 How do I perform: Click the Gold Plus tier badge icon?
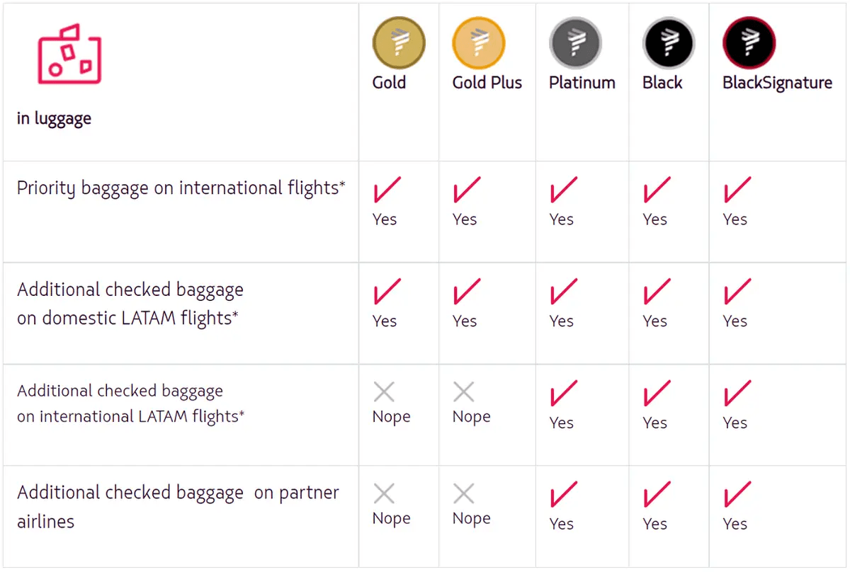point(478,42)
